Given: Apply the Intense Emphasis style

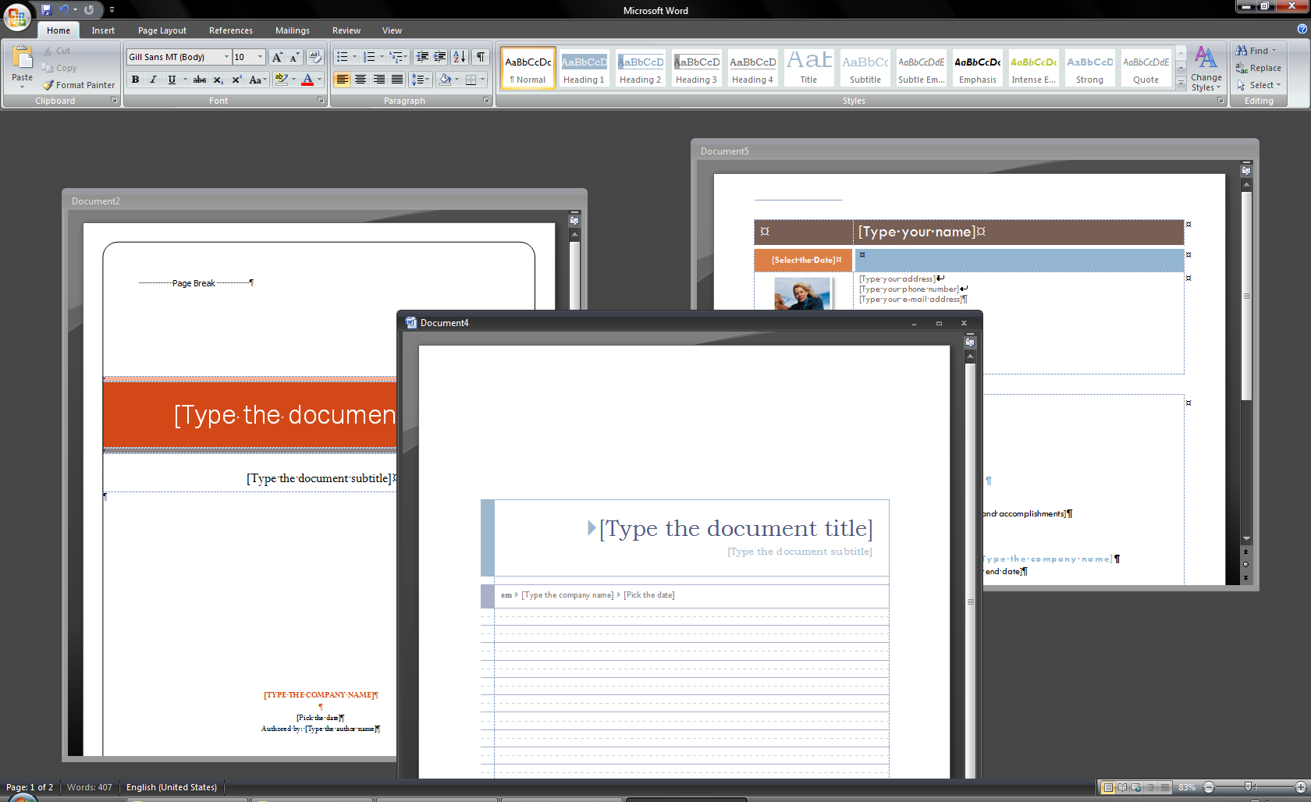Looking at the screenshot, I should click(1033, 68).
